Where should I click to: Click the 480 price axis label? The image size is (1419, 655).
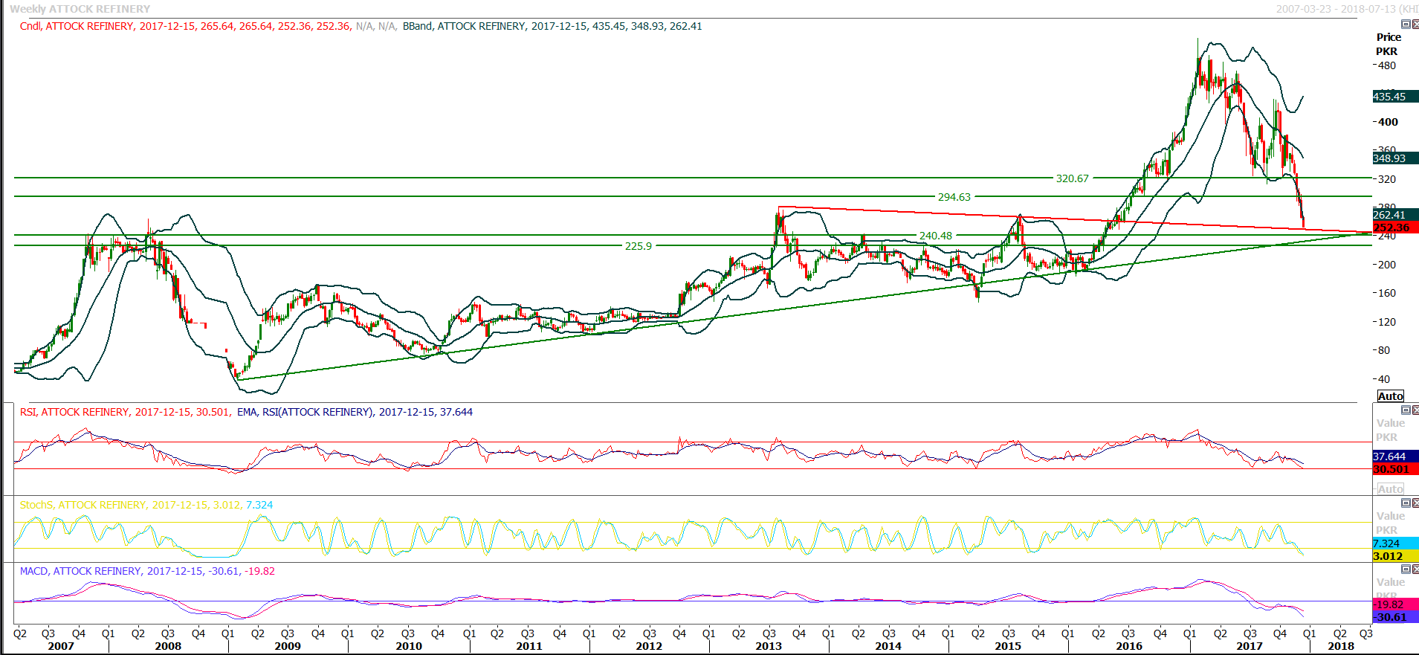coord(1387,65)
